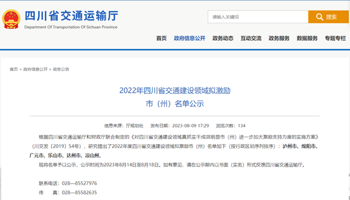Click the 四川省交通运输厅 site title
350x200 pixels.
point(71,16)
